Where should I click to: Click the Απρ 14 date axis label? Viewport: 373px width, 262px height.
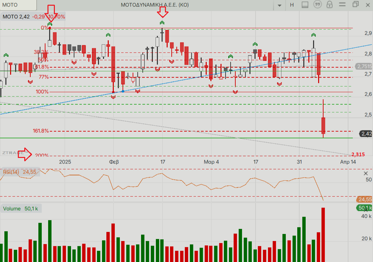[348, 162]
